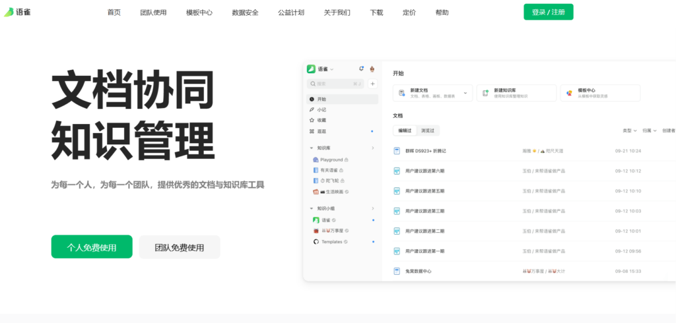
Task: Click the feather icon beside 小记
Action: click(312, 110)
